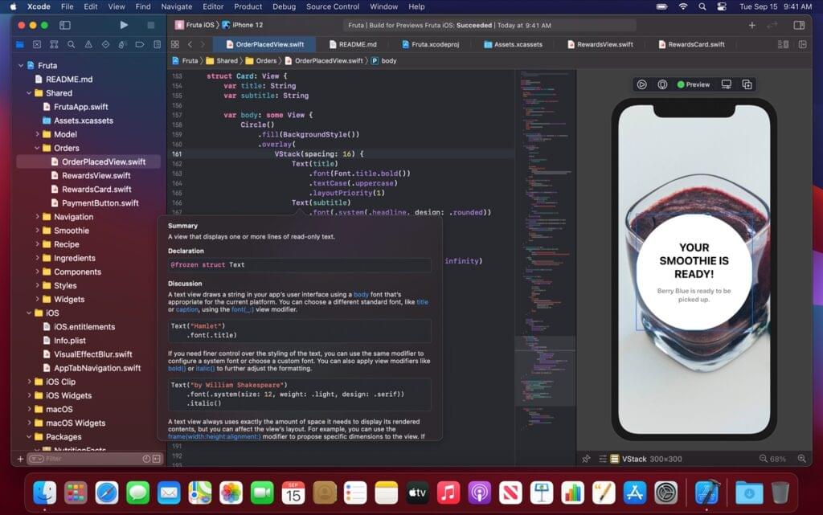Click the 68% zoom level control
Viewport: 823px width, 515px height.
[x=776, y=459]
